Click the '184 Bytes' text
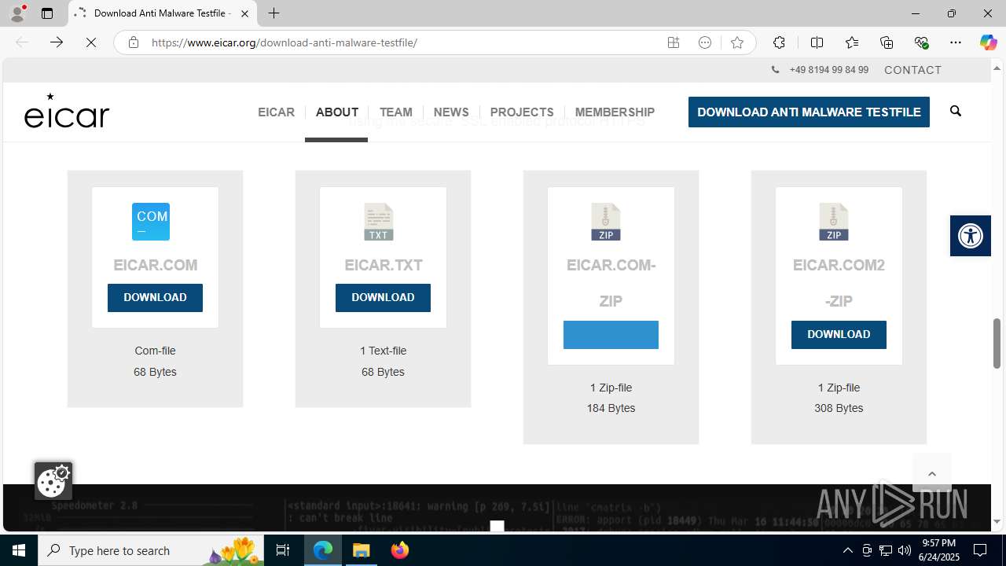This screenshot has height=566, width=1006. 611,408
